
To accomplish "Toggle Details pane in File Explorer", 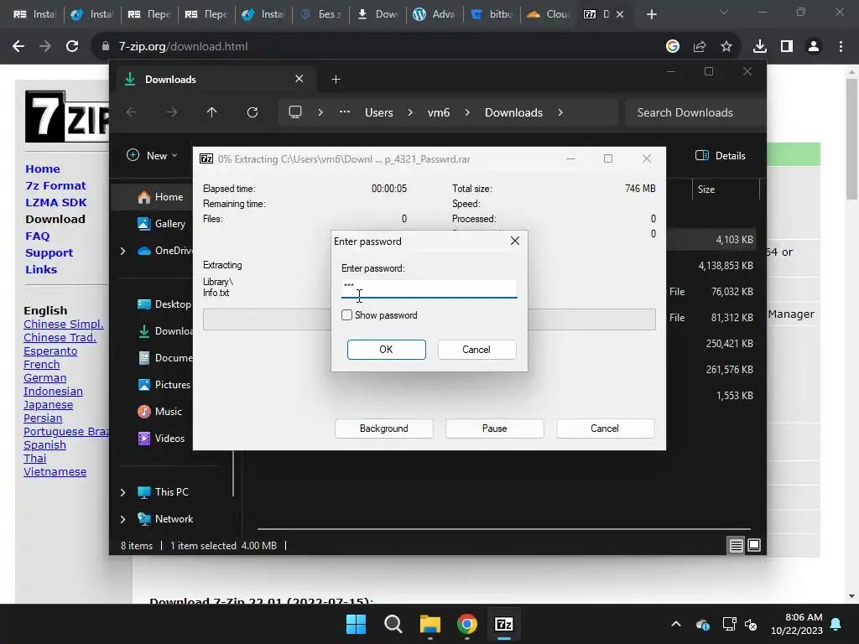I will [x=721, y=155].
